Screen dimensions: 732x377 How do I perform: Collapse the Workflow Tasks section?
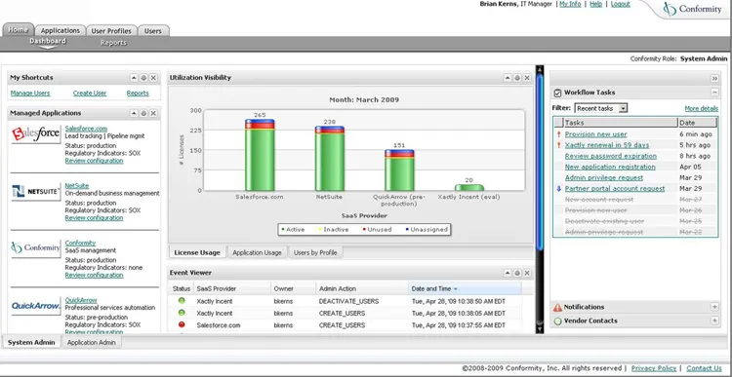(714, 93)
